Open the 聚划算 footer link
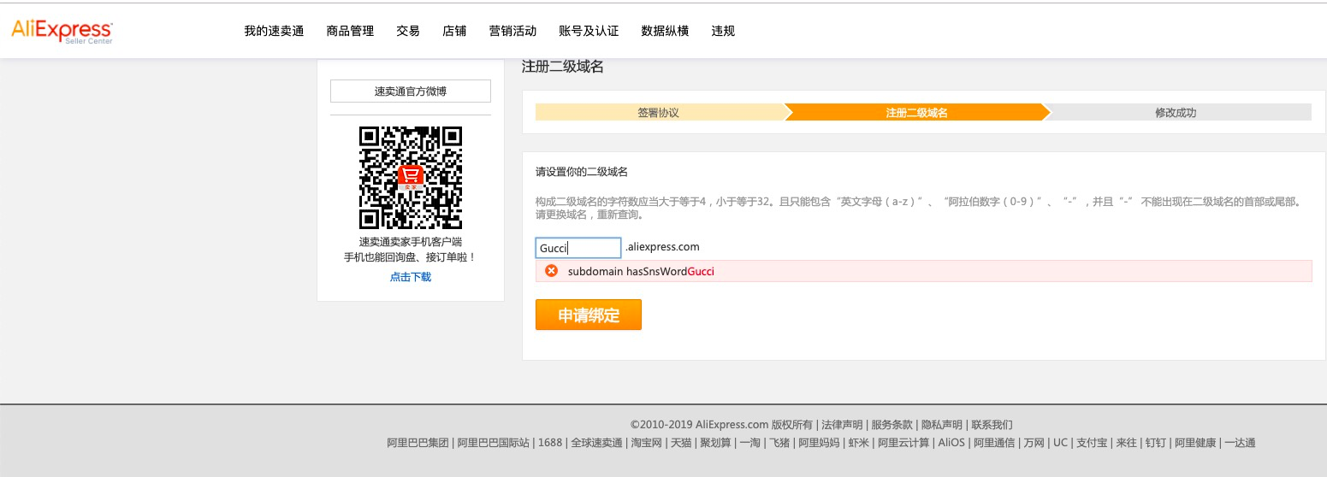Image resolution: width=1327 pixels, height=477 pixels. pos(715,443)
